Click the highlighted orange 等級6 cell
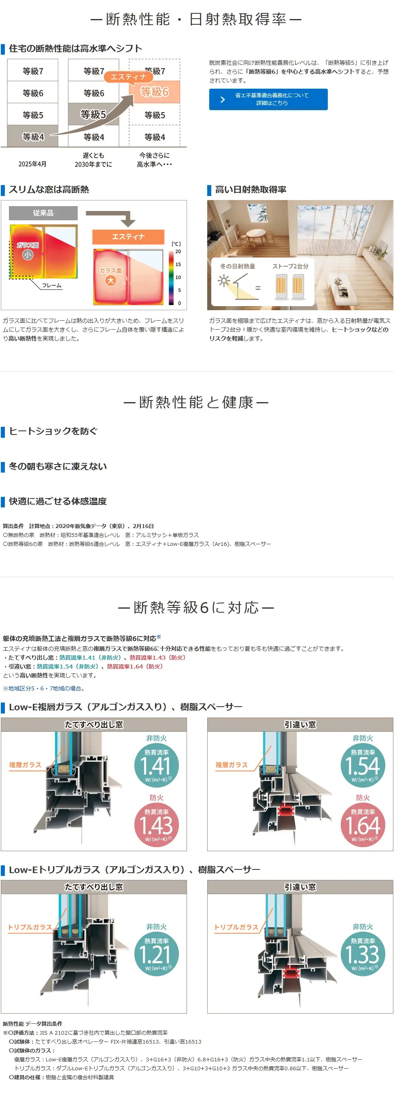The height and width of the screenshot is (1097, 395). [155, 92]
